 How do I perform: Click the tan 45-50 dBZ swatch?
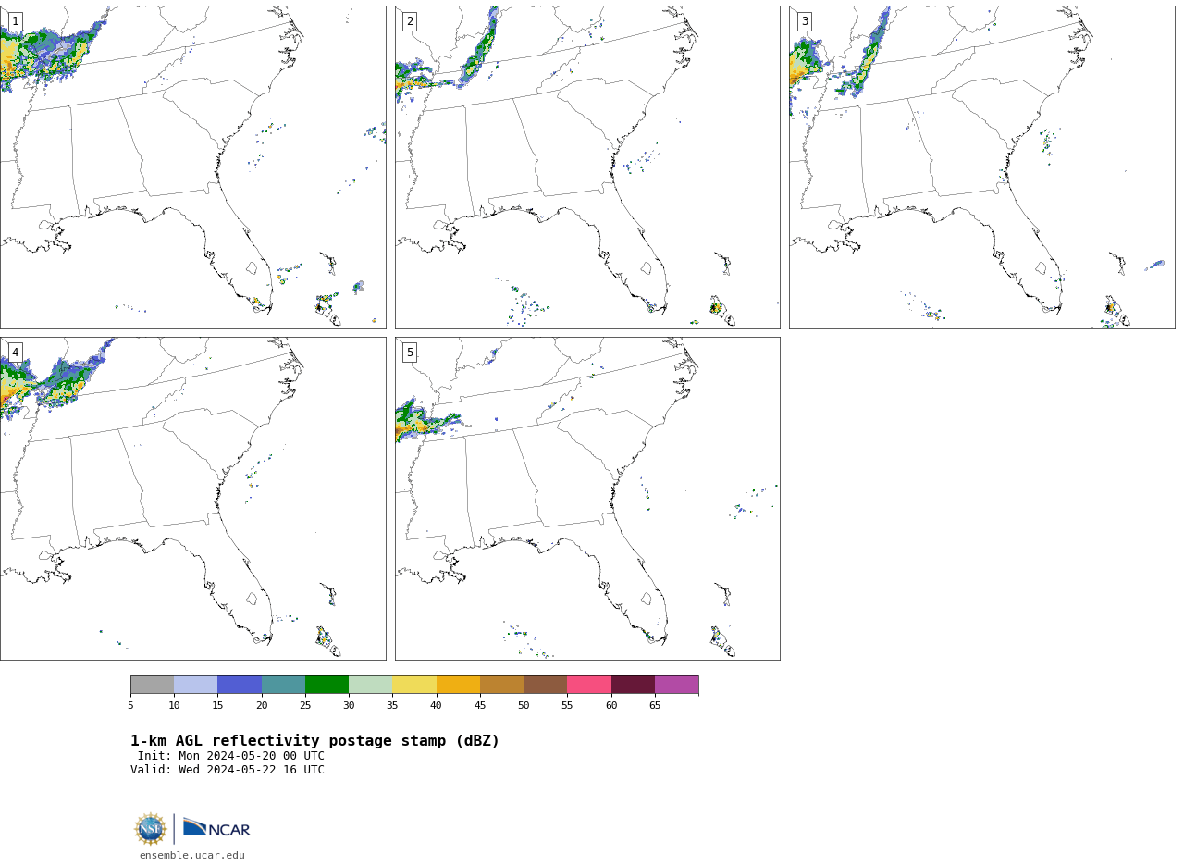[501, 685]
